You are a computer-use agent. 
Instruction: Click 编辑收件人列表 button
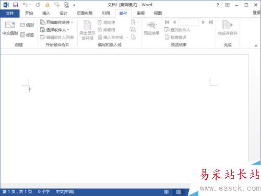57,37
